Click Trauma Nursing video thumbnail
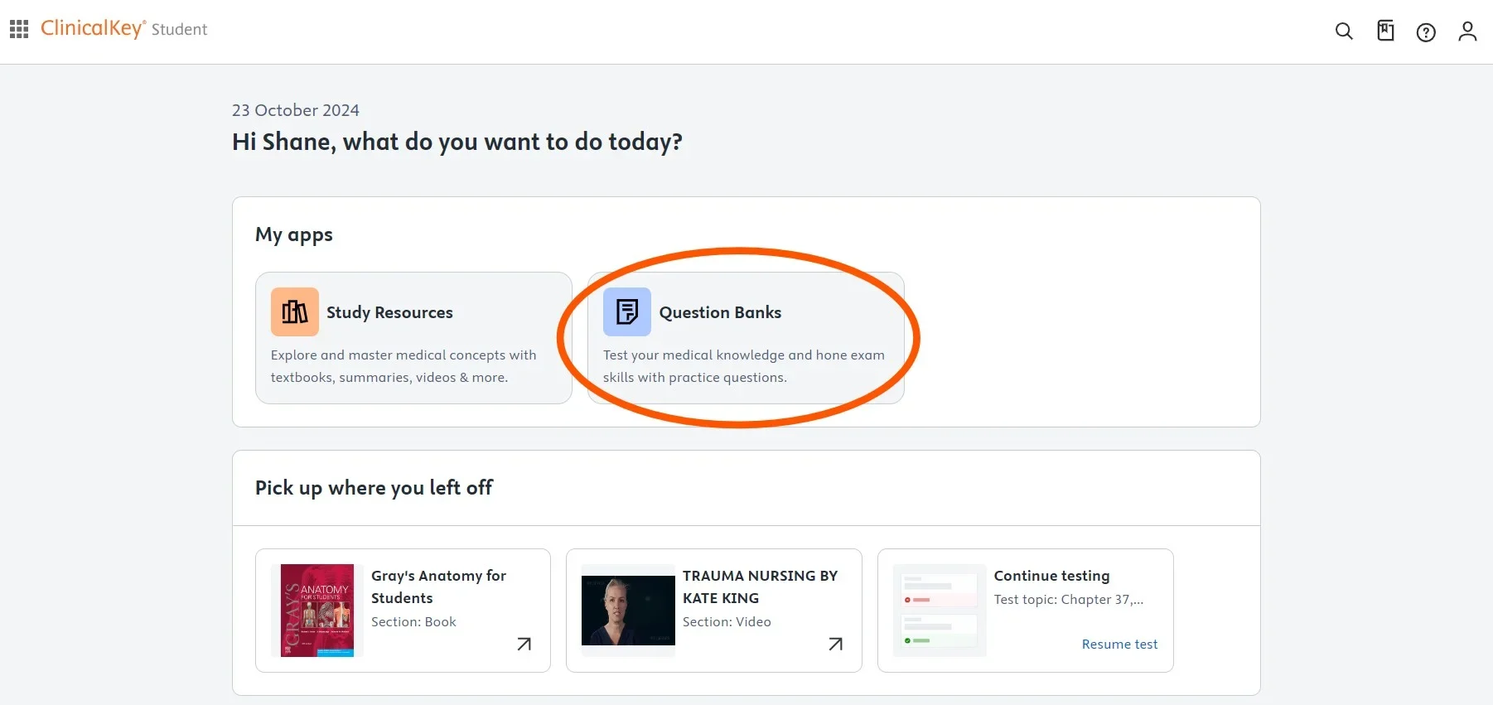The width and height of the screenshot is (1493, 705). 628,611
